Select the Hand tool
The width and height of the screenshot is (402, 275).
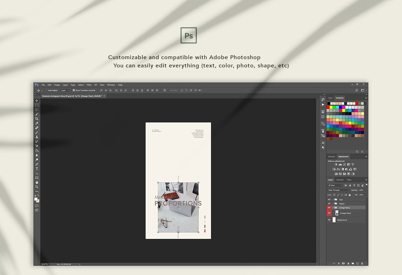[x=37, y=183]
